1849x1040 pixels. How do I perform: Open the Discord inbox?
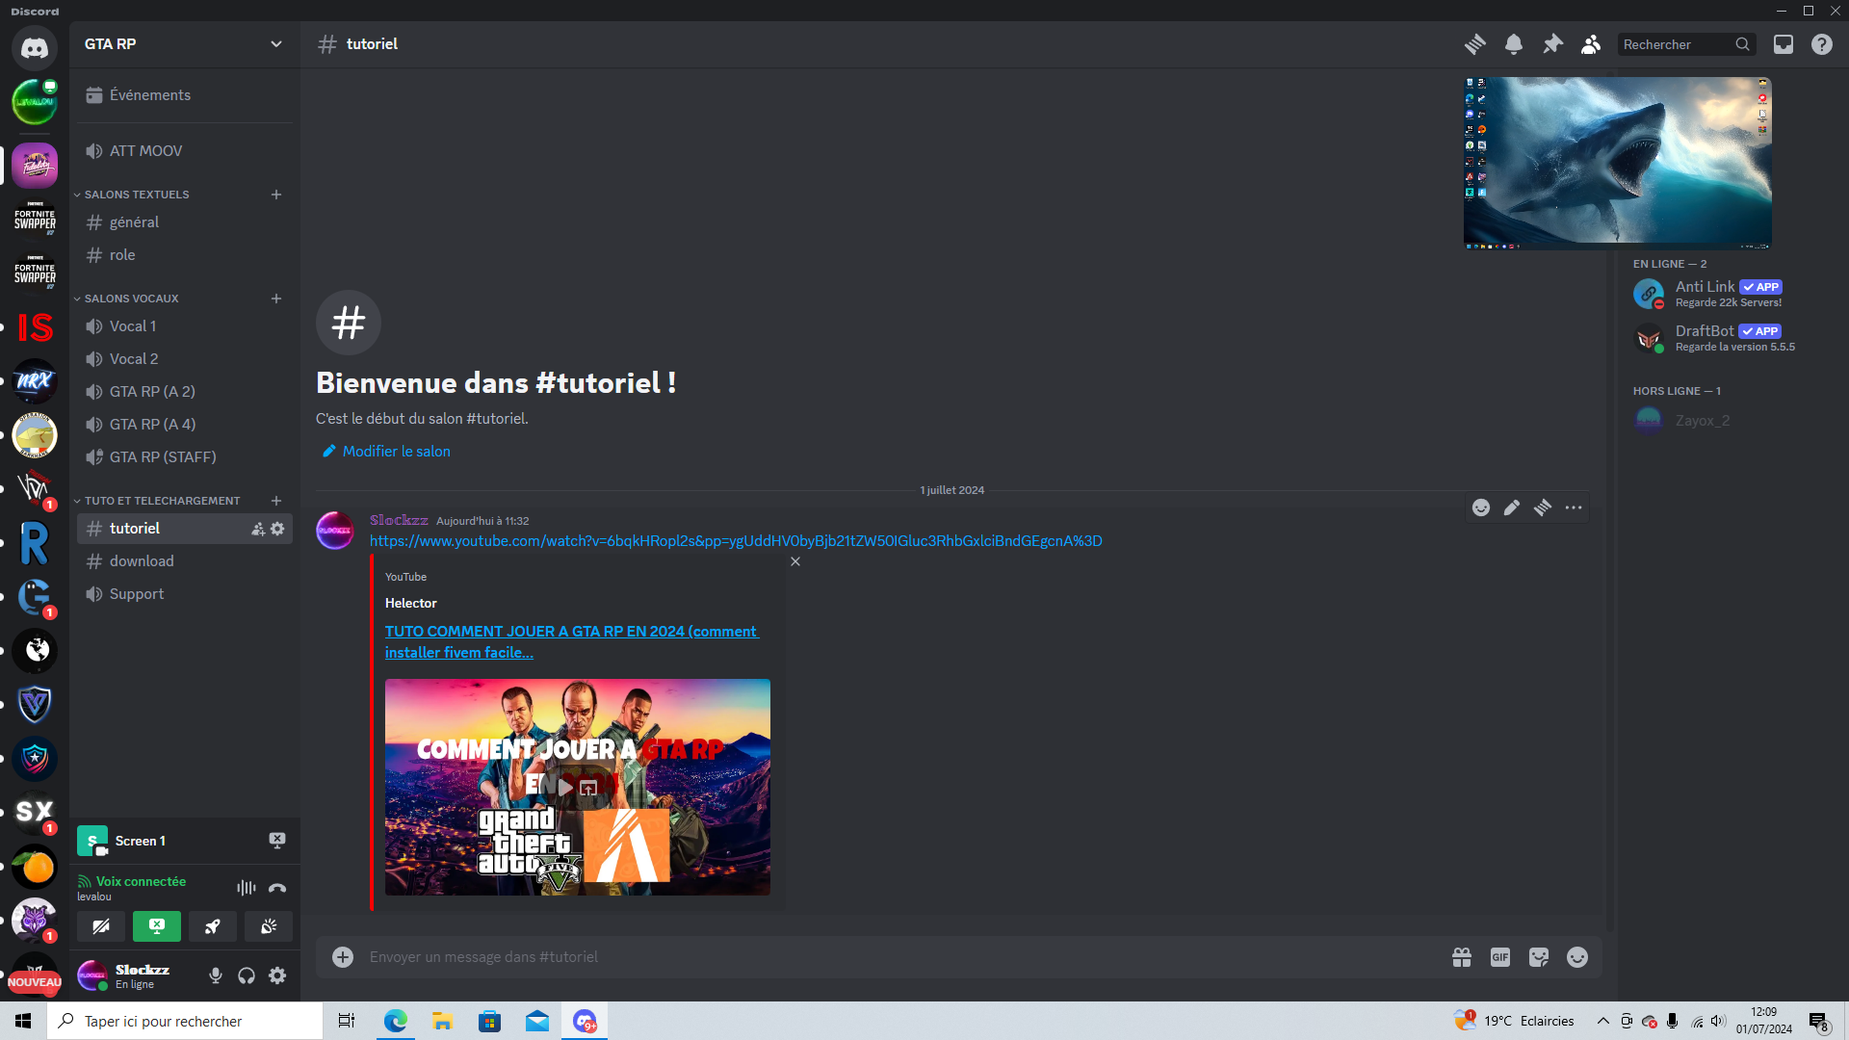tap(1784, 44)
